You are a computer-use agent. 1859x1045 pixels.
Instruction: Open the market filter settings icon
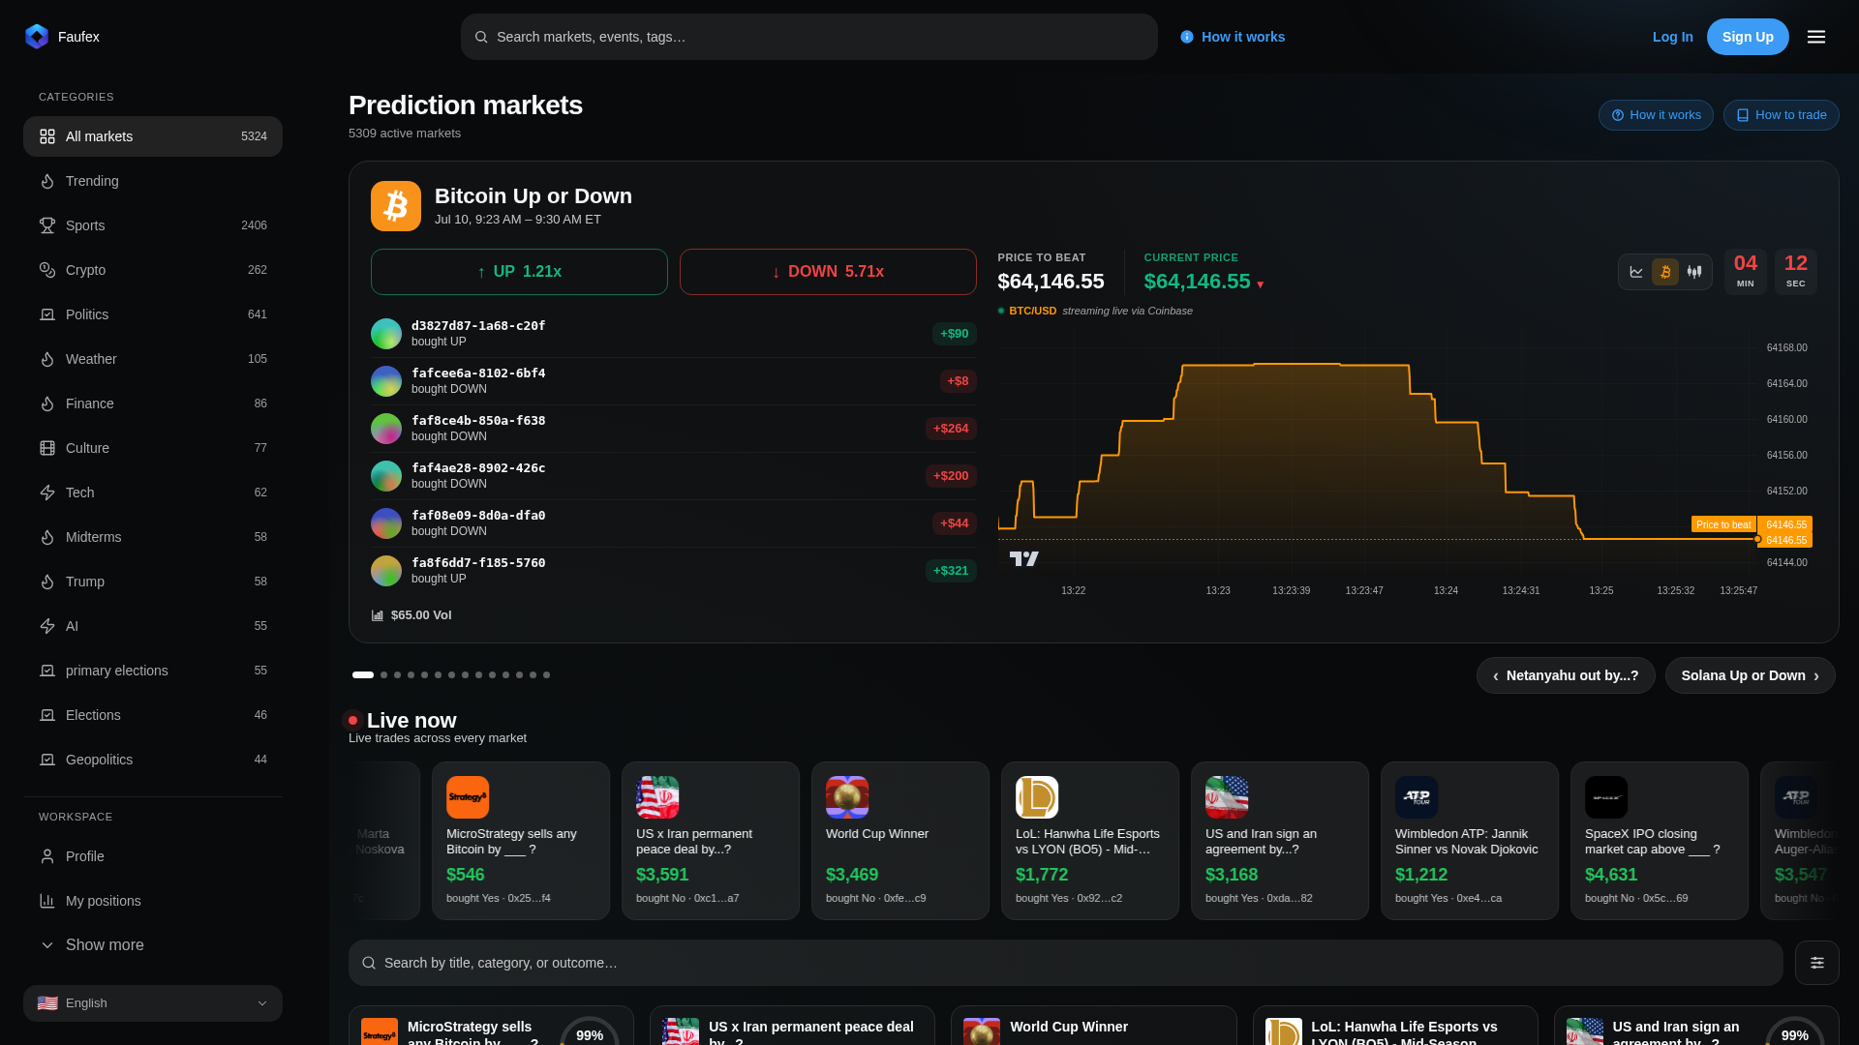[x=1817, y=963]
